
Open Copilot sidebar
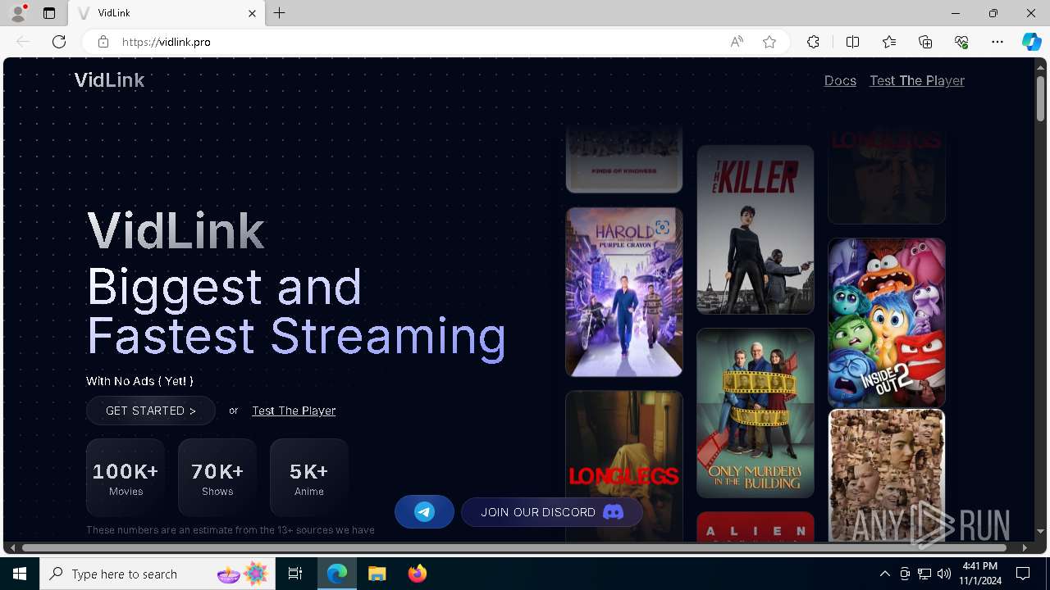click(1031, 42)
